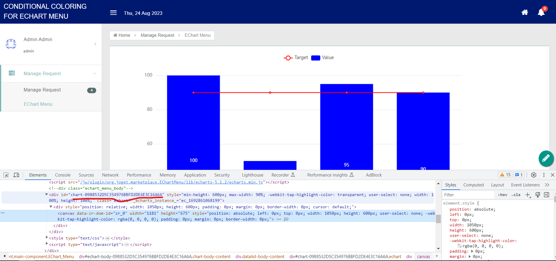
Task: Click in the Styles Filter field
Action: [x=468, y=195]
